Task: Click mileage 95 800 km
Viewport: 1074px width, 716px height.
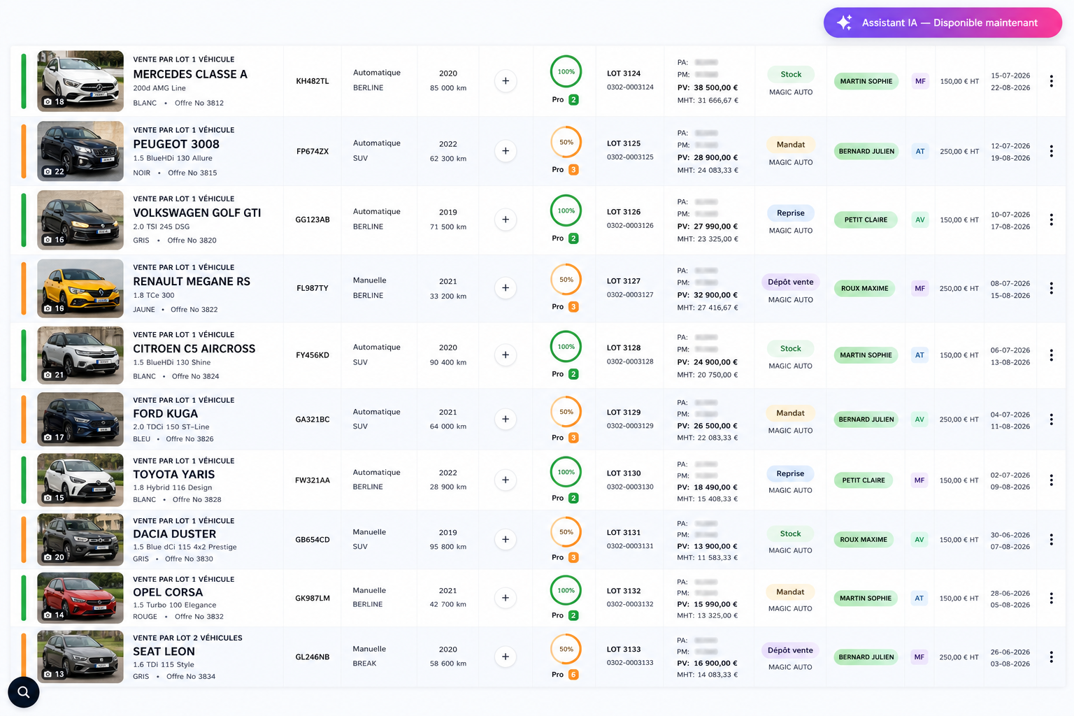Action: [x=448, y=547]
